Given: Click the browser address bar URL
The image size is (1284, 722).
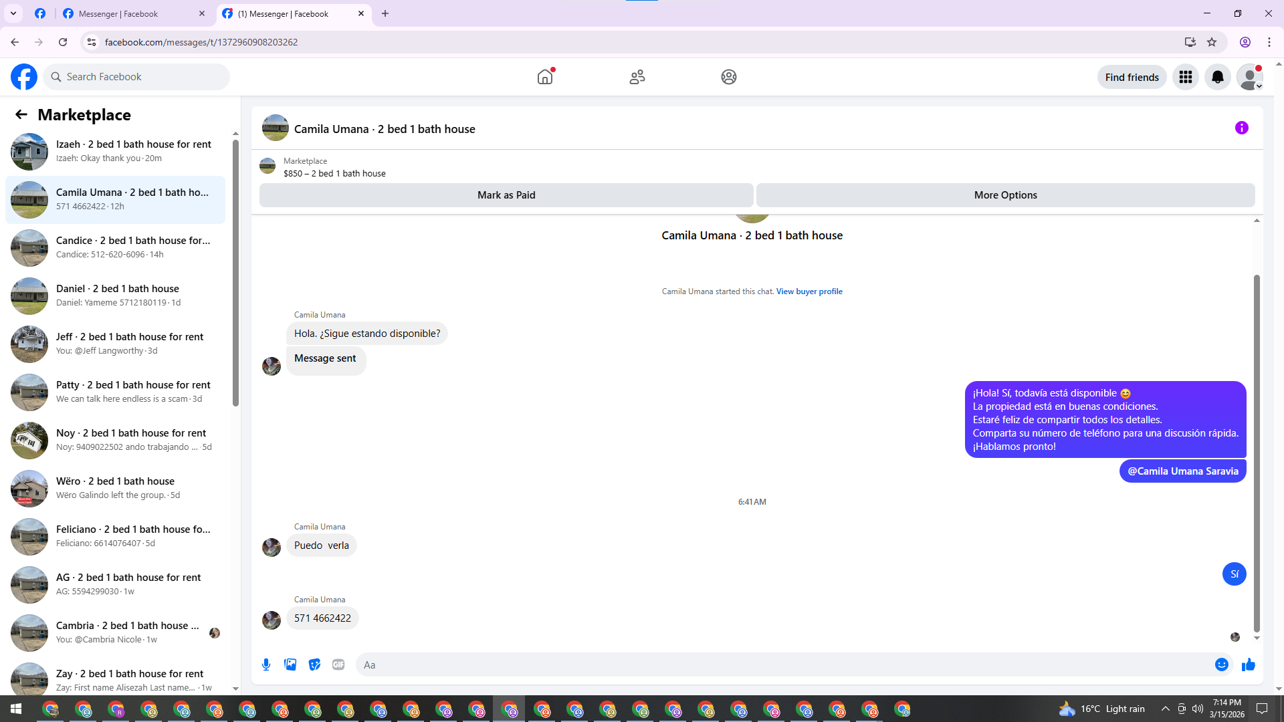Looking at the screenshot, I should click(201, 42).
